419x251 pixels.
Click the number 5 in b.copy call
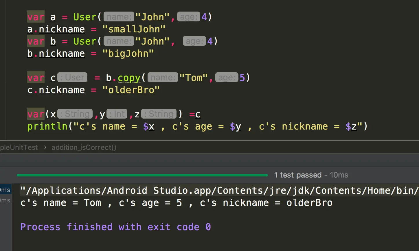tap(242, 78)
